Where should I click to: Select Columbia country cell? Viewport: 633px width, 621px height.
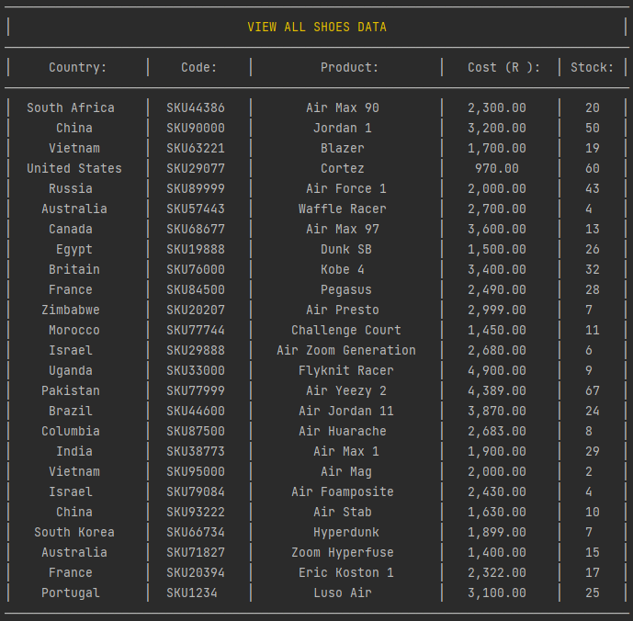[x=71, y=431]
